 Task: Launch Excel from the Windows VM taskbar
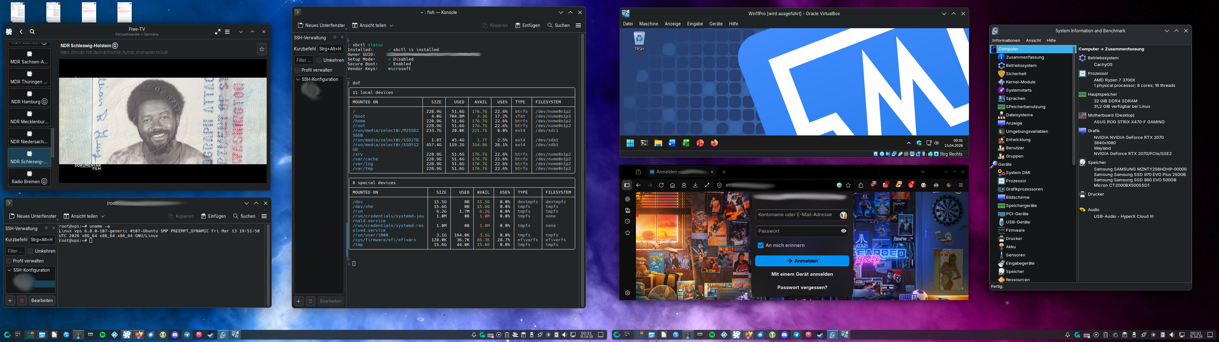pyautogui.click(x=686, y=143)
